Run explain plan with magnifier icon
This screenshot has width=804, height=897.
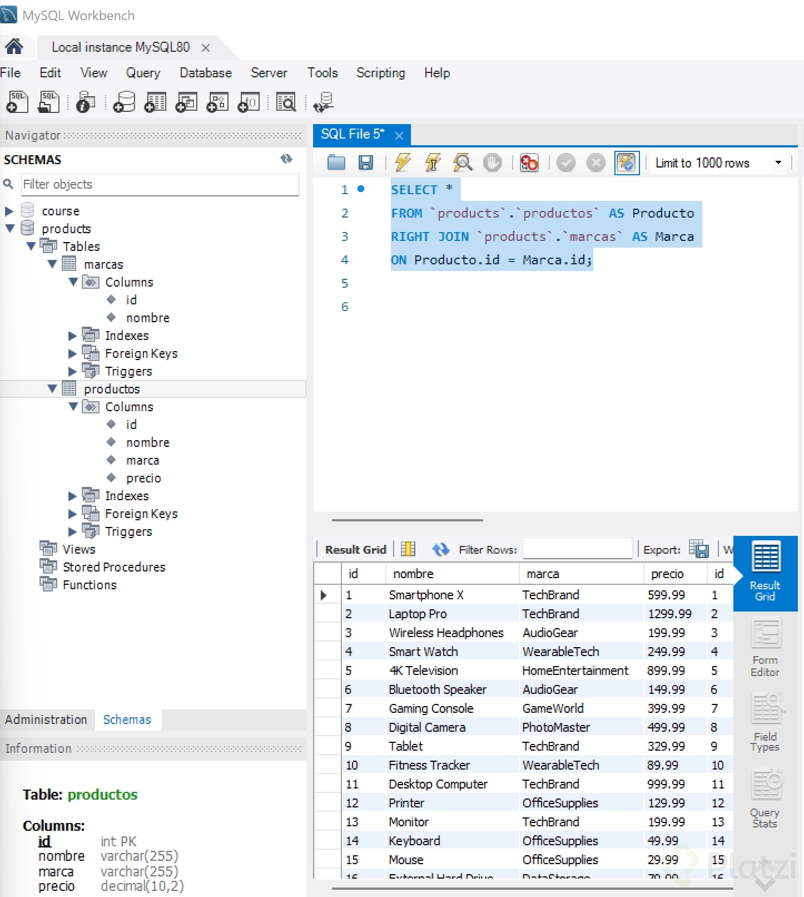pyautogui.click(x=463, y=162)
